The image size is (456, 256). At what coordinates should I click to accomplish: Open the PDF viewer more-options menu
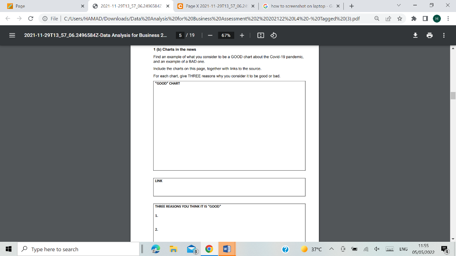click(x=444, y=35)
